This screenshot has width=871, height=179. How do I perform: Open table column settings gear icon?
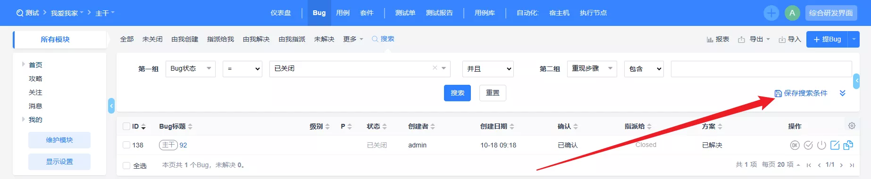(852, 126)
